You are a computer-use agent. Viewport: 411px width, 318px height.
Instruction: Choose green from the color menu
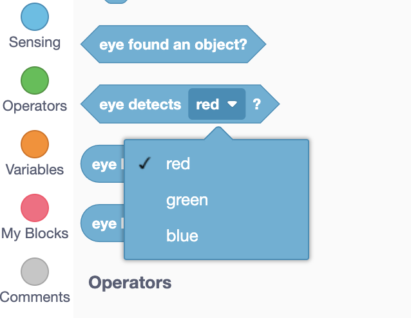click(x=187, y=200)
